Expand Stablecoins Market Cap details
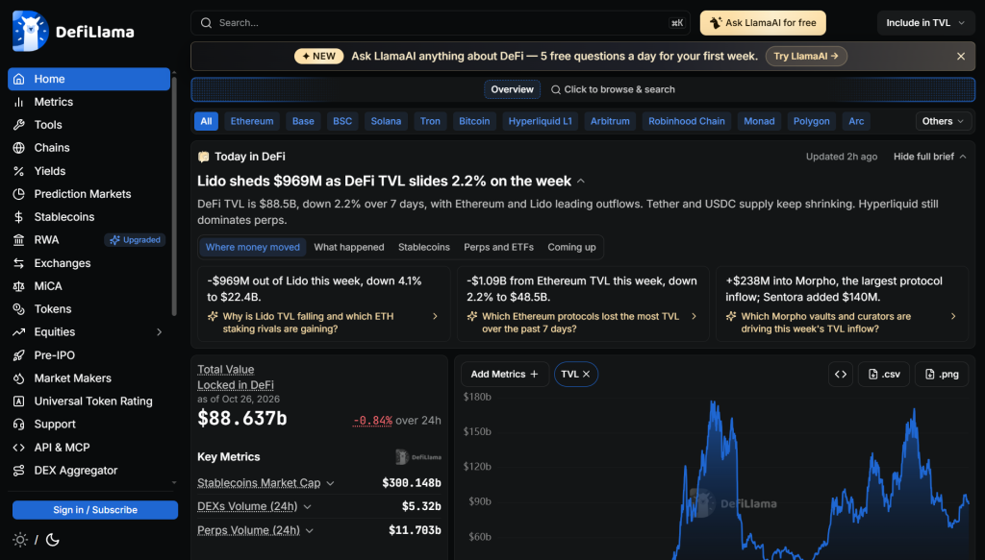This screenshot has width=985, height=560. [331, 483]
